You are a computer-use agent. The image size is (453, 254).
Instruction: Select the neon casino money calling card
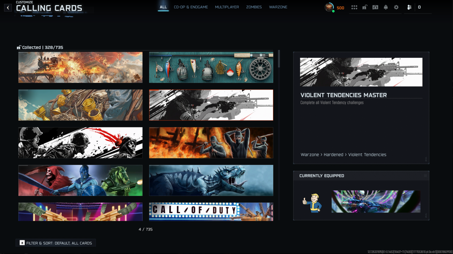click(x=80, y=212)
